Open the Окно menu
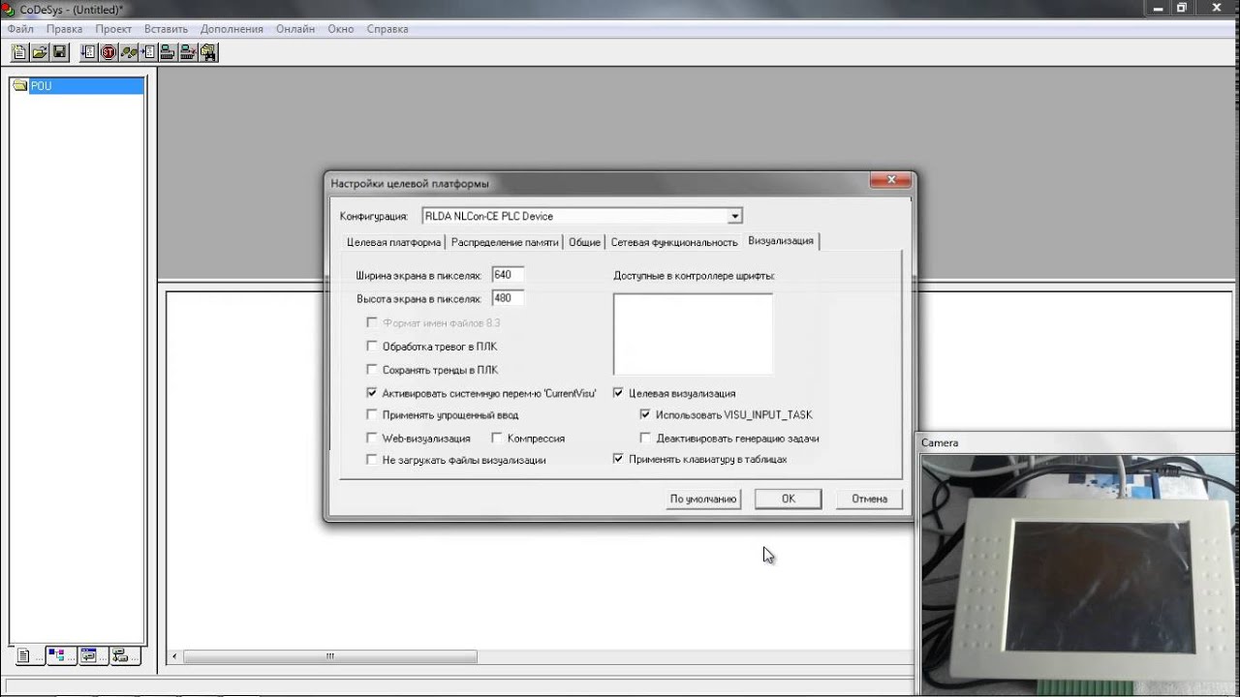1240x697 pixels. [341, 29]
